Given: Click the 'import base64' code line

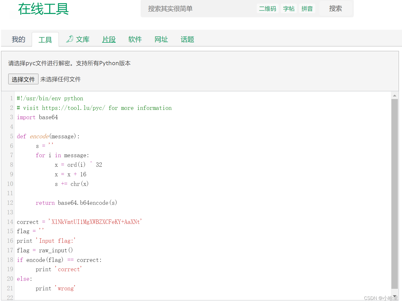Looking at the screenshot, I should 37,117.
